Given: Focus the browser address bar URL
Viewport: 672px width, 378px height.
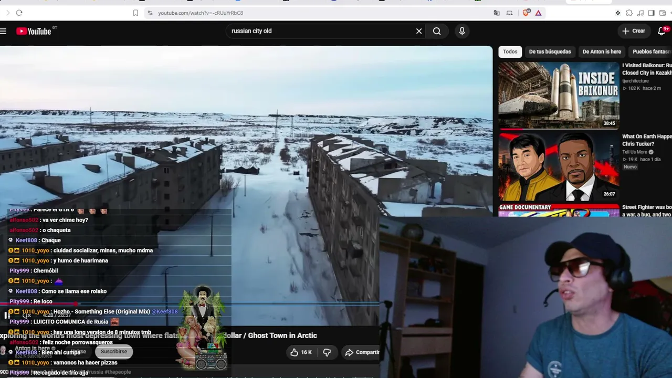Looking at the screenshot, I should (x=201, y=13).
